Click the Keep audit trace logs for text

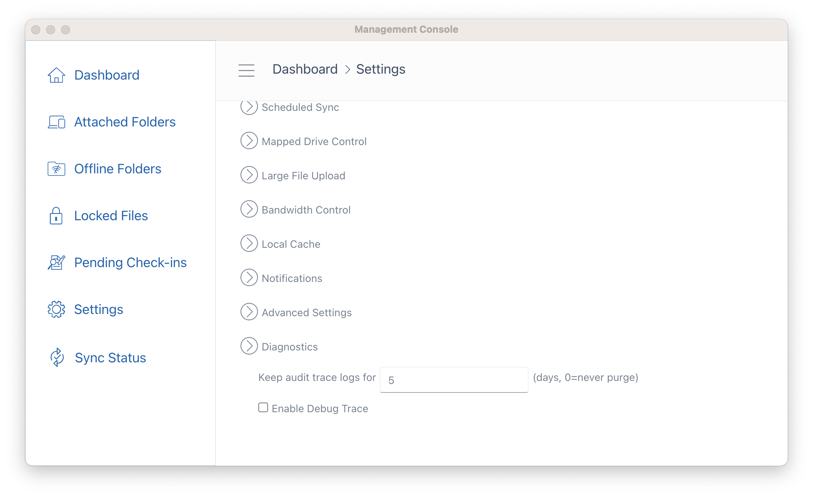point(317,378)
